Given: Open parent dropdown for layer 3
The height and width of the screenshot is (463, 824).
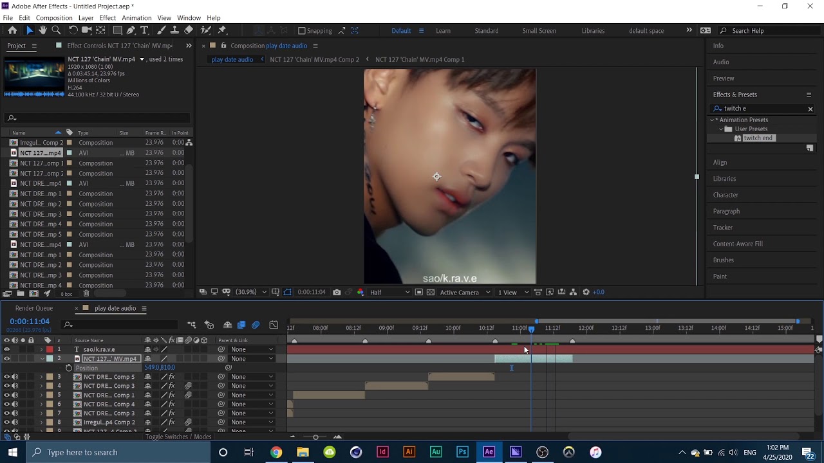Looking at the screenshot, I should coord(252,377).
